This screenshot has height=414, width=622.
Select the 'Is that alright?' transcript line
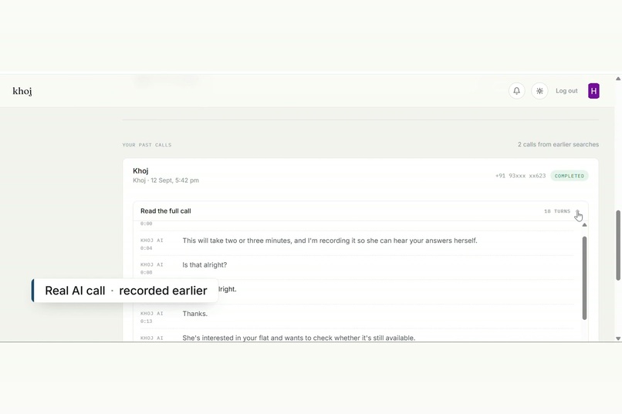205,265
